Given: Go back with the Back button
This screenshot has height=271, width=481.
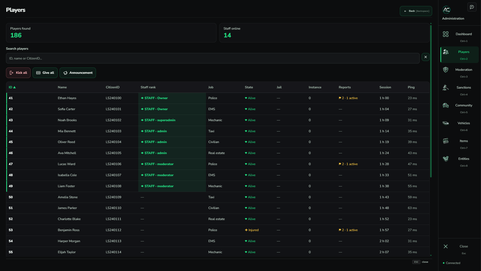Looking at the screenshot, I should point(416,11).
